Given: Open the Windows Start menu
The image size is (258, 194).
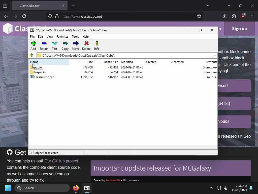Looking at the screenshot, I should 8,188.
